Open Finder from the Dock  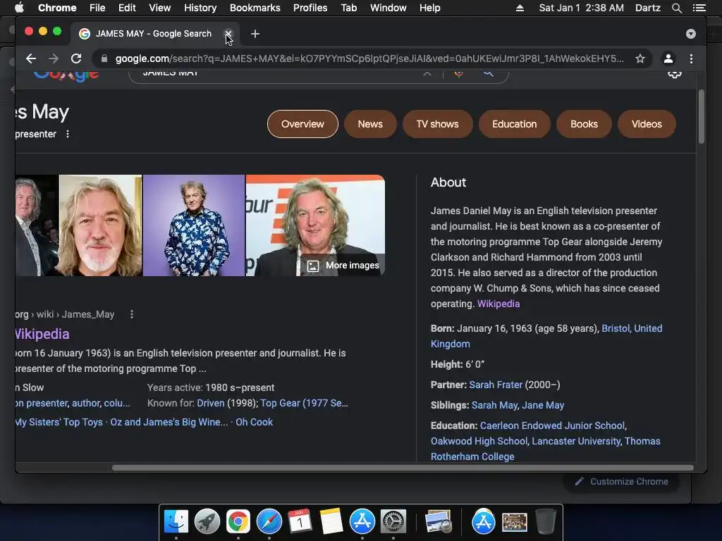pyautogui.click(x=176, y=521)
